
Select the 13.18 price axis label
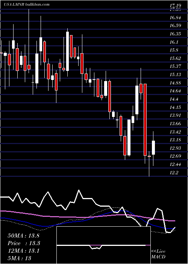click(175, 140)
